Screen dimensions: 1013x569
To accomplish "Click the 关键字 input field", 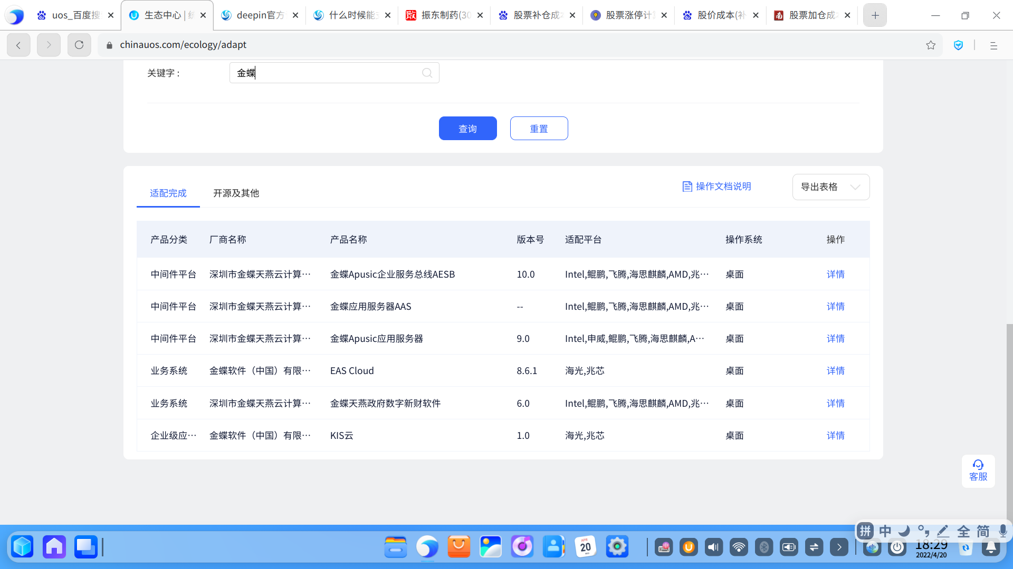I will tap(327, 73).
